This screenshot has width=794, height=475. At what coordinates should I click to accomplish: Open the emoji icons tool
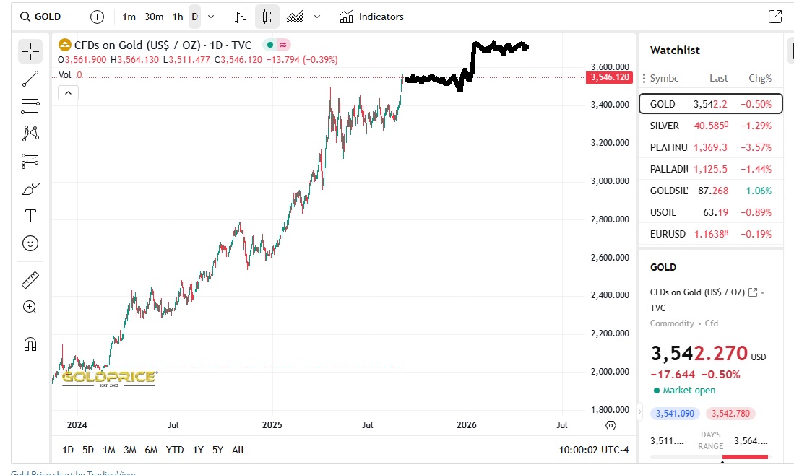click(30, 243)
